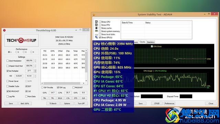Adjust the Clock Modulation percentage stepper
The height and width of the screenshot is (124, 220).
(35, 61)
